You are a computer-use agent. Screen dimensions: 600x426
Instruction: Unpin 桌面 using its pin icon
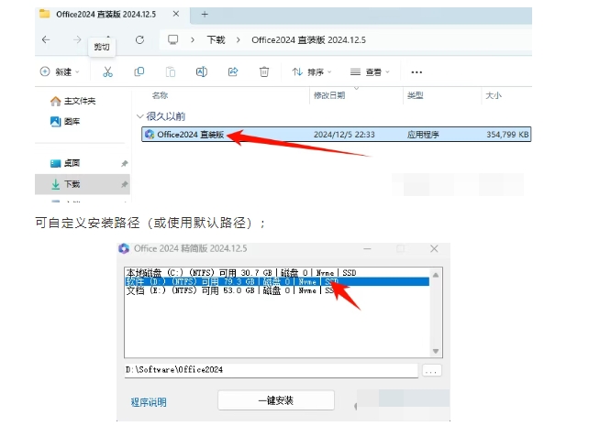tap(125, 163)
